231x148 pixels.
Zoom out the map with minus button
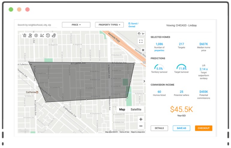click(x=141, y=126)
